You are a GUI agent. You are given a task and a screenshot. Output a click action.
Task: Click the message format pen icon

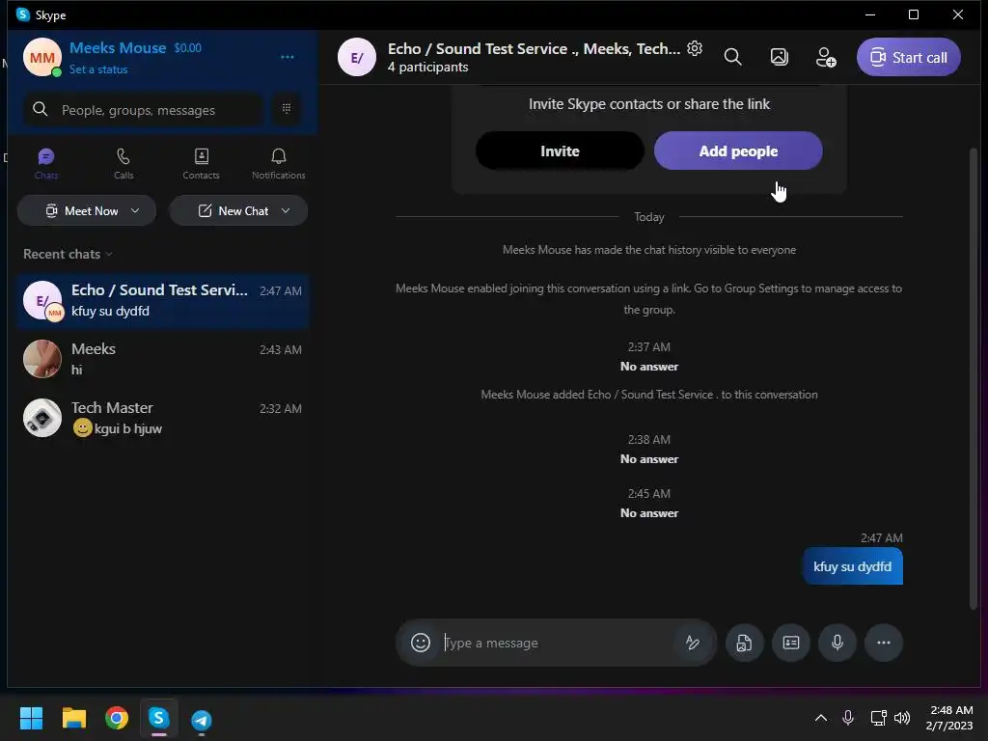pos(692,643)
